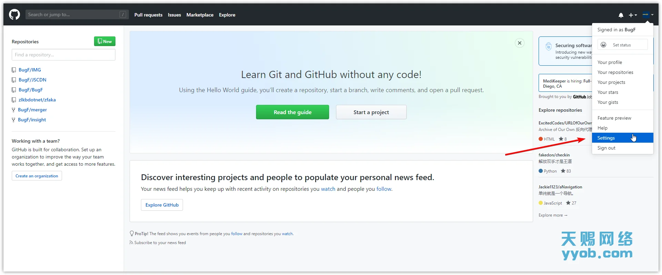Click the star count for Jackie1123/aNavigation

click(574, 203)
